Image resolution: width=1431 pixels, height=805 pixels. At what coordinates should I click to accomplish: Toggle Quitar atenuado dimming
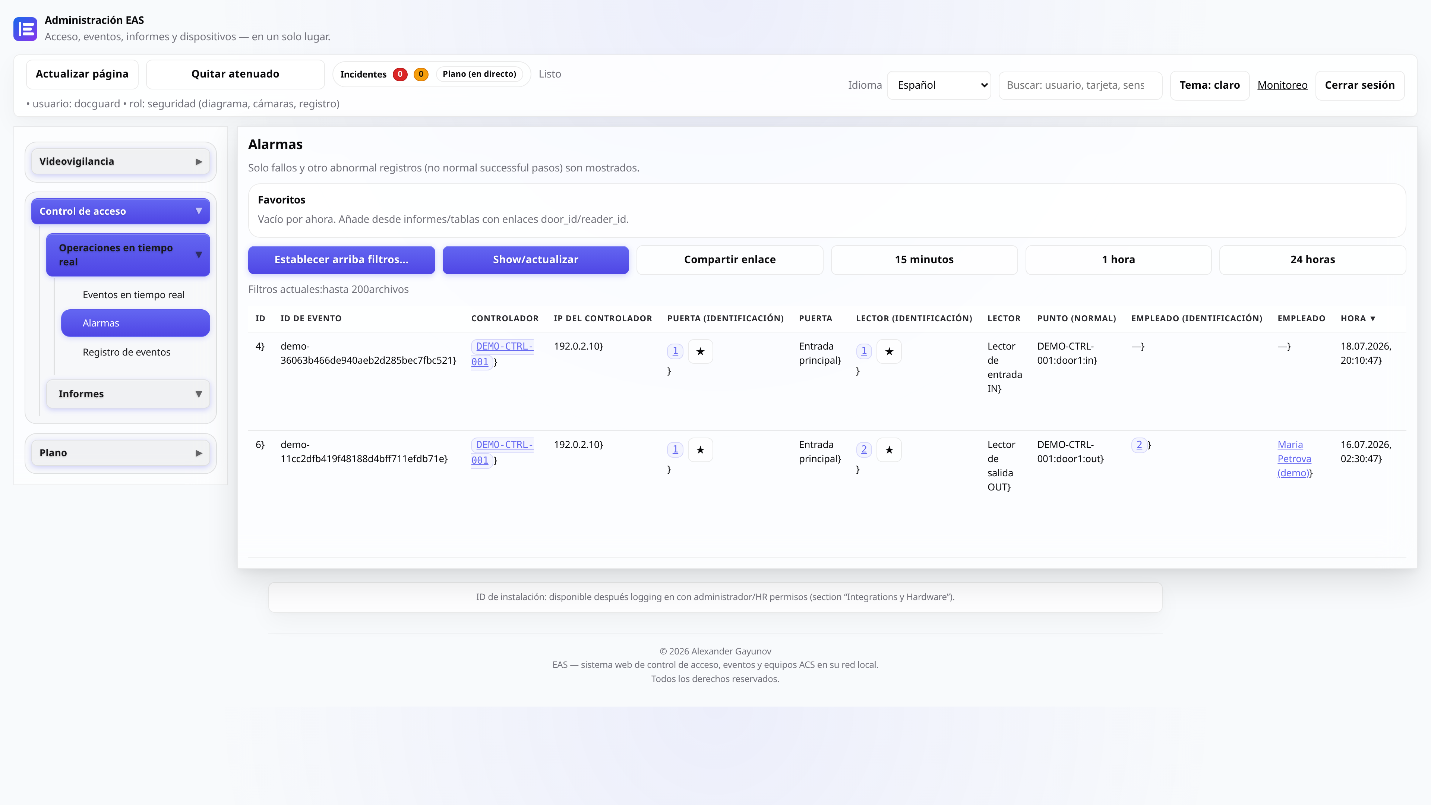click(235, 74)
